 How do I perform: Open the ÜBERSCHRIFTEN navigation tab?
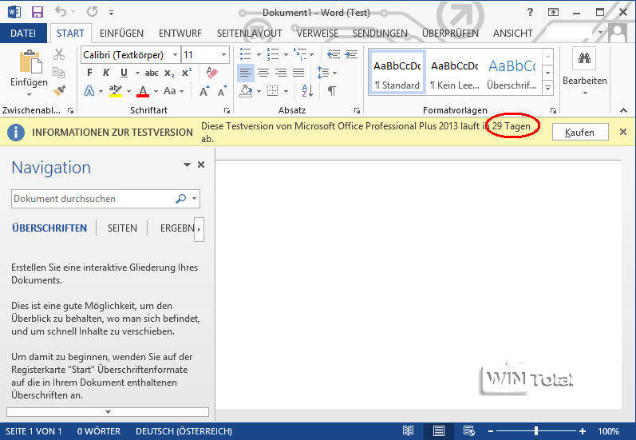(x=49, y=228)
